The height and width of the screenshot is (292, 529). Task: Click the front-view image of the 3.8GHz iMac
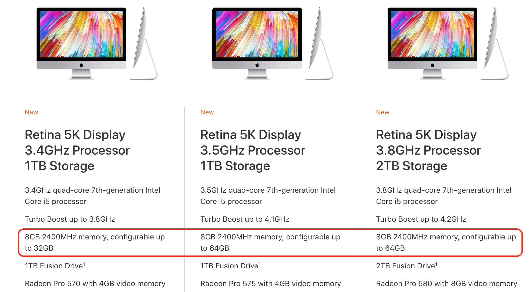(x=432, y=43)
